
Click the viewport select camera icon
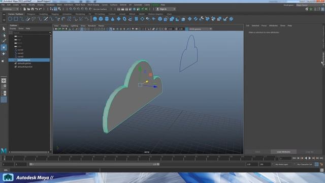56,29
